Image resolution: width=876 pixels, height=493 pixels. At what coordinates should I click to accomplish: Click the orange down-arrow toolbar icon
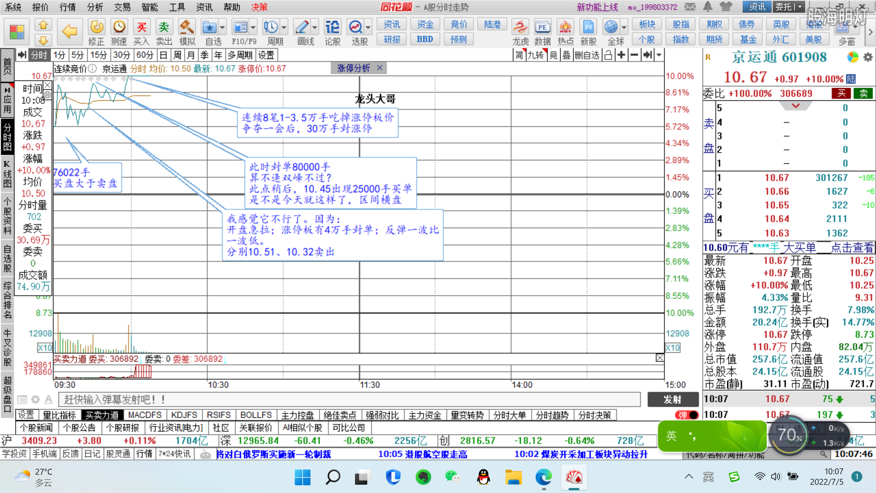[43, 40]
